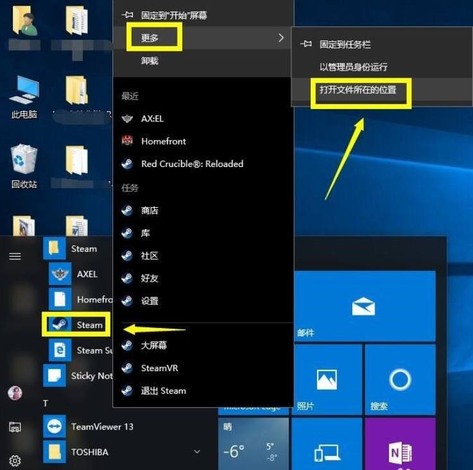Open the Mail (邮件) live tile
This screenshot has height=470, width=473.
[363, 306]
